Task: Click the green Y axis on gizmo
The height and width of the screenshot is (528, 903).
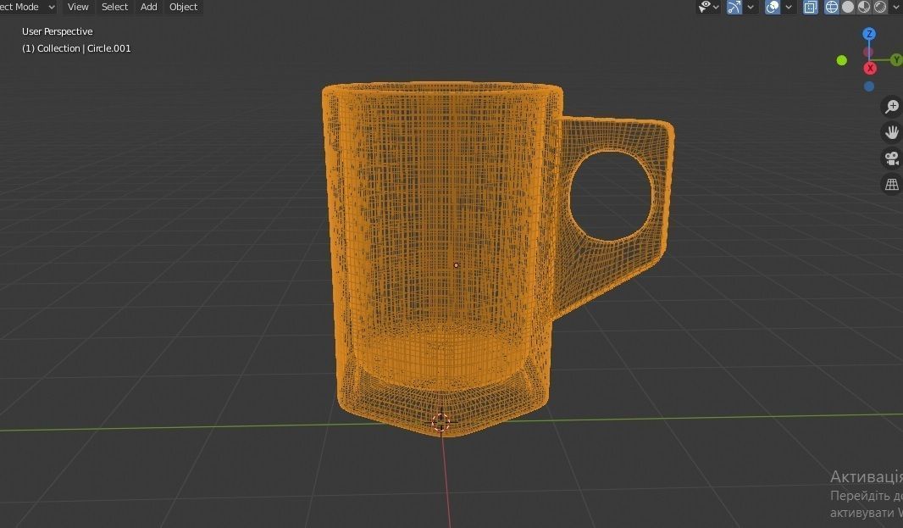Action: (x=897, y=59)
